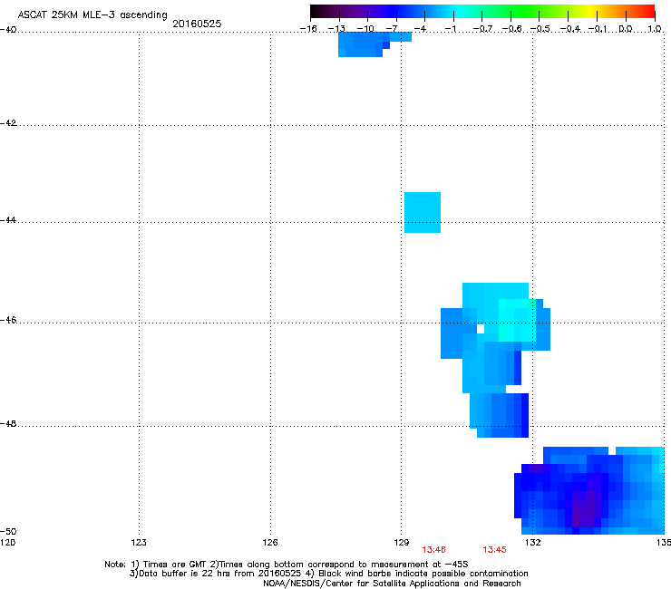Click the '-42' latitude axis label

(8, 123)
